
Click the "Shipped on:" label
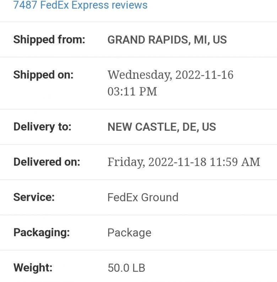[43, 75]
